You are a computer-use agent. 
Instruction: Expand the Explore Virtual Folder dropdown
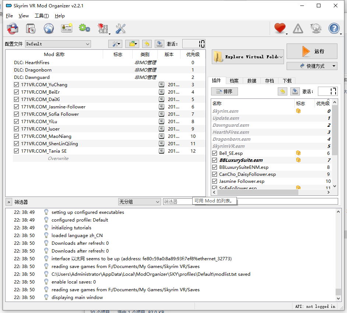(x=281, y=57)
